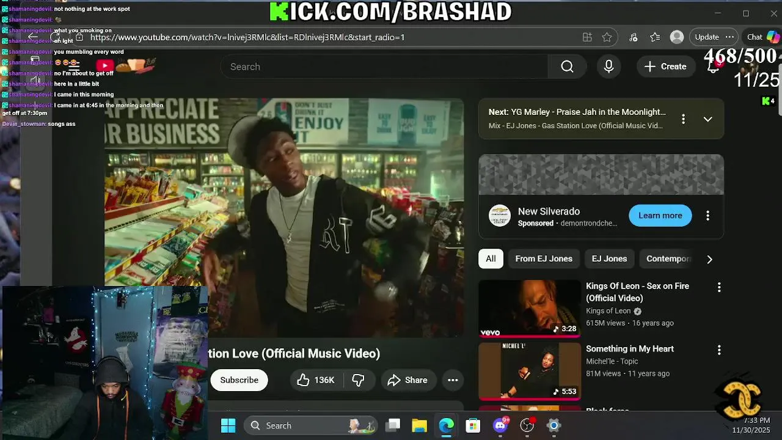Screen dimensions: 782x440
Task: Click into the YouTube search field
Action: point(385,67)
